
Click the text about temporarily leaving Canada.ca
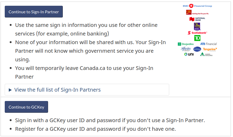84,72
